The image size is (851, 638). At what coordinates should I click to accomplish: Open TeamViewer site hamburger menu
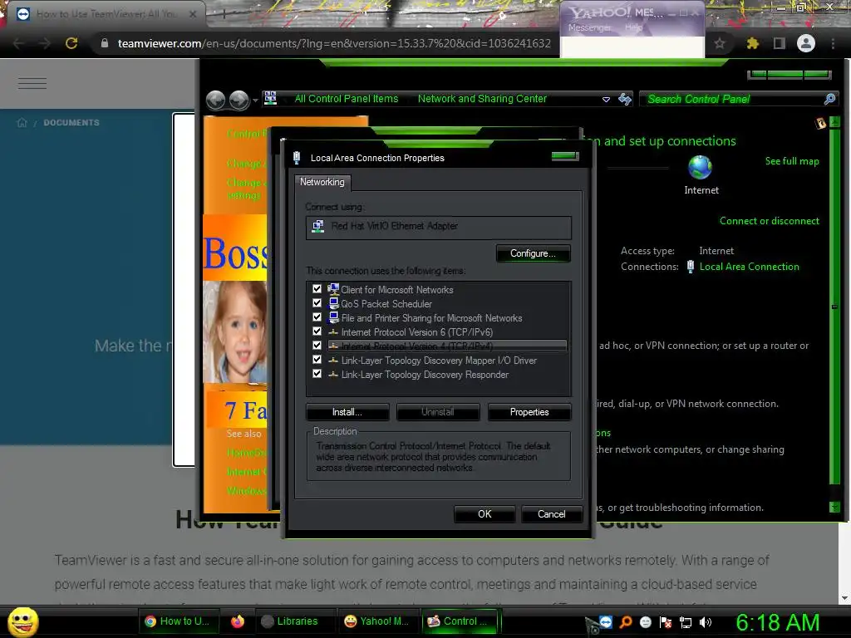(32, 83)
